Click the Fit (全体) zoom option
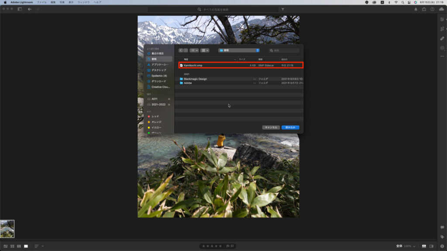This screenshot has width=447, height=251. [x=399, y=246]
